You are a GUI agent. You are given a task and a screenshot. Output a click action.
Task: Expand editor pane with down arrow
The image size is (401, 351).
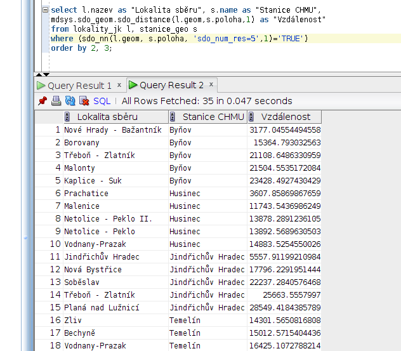[x=46, y=75]
